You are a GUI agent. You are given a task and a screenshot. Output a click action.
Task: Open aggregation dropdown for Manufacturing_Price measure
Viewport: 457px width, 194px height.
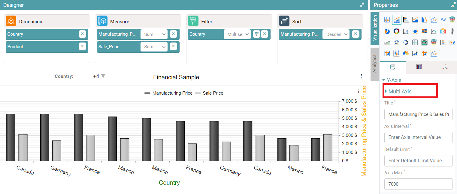point(154,34)
